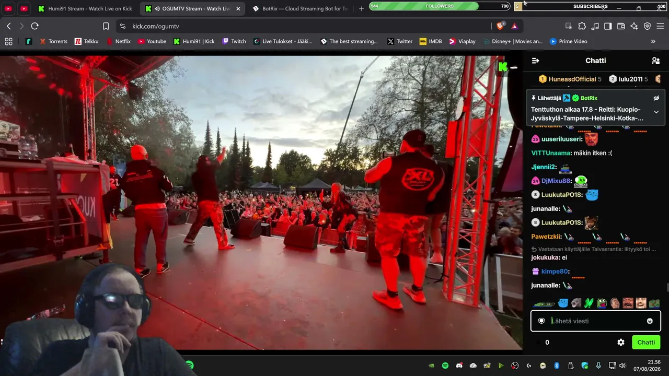
Task: Open Viaplay bookmark
Action: click(463, 41)
